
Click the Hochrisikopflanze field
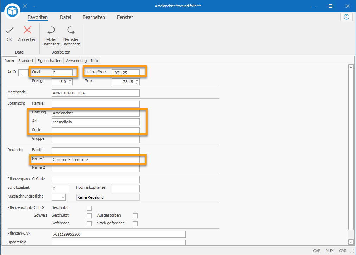[x=126, y=188]
